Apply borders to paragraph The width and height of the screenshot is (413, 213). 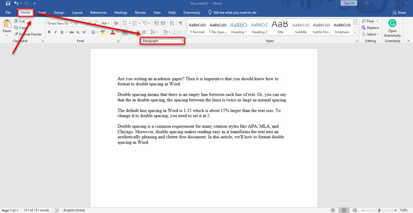pyautogui.click(x=174, y=32)
